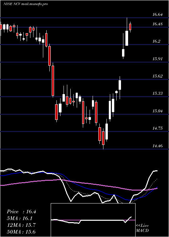Screen dimensions: 169x237
Task: Click the last red candlestick near 16.48
Action: point(130,27)
